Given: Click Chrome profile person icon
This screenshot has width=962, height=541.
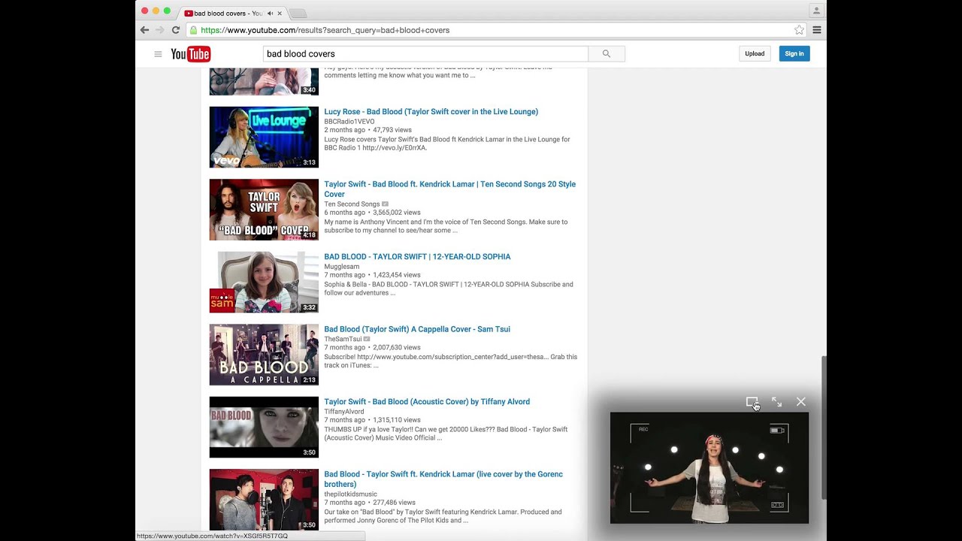Looking at the screenshot, I should click(x=816, y=11).
